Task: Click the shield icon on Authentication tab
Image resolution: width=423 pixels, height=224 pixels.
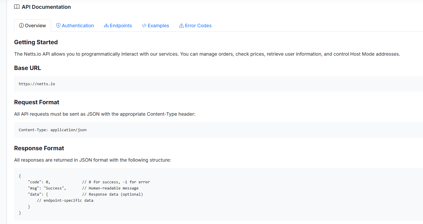Action: (58, 26)
